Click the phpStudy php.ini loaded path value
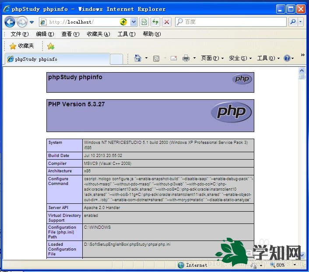 coord(127,244)
